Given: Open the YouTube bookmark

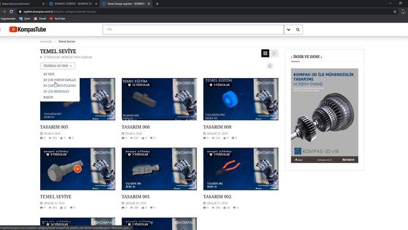Looking at the screenshot, I should 57,19.
